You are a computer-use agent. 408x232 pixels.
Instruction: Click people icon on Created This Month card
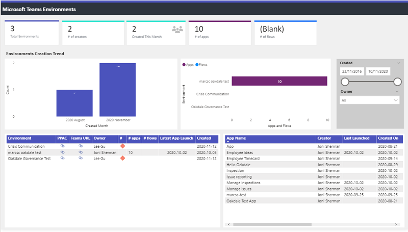click(177, 30)
